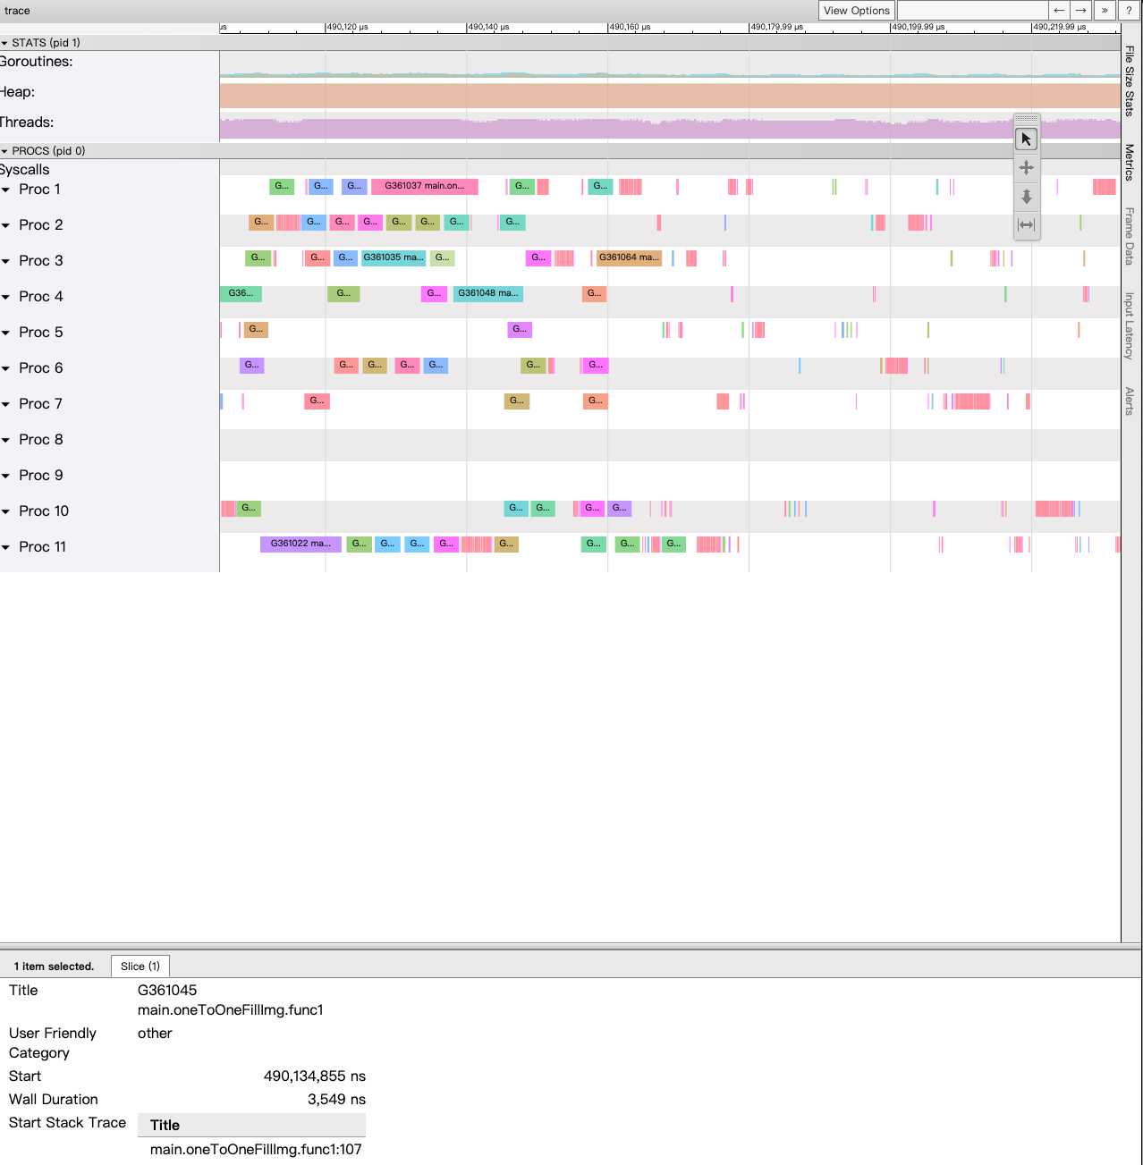
Task: Select the Slice (1) tab
Action: (x=140, y=967)
